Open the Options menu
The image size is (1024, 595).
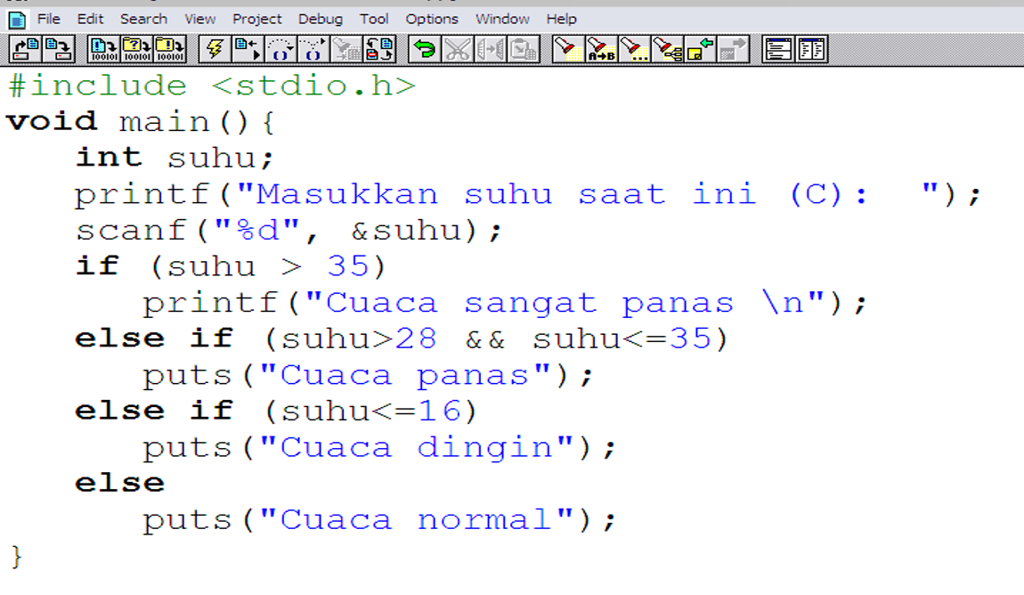click(432, 18)
